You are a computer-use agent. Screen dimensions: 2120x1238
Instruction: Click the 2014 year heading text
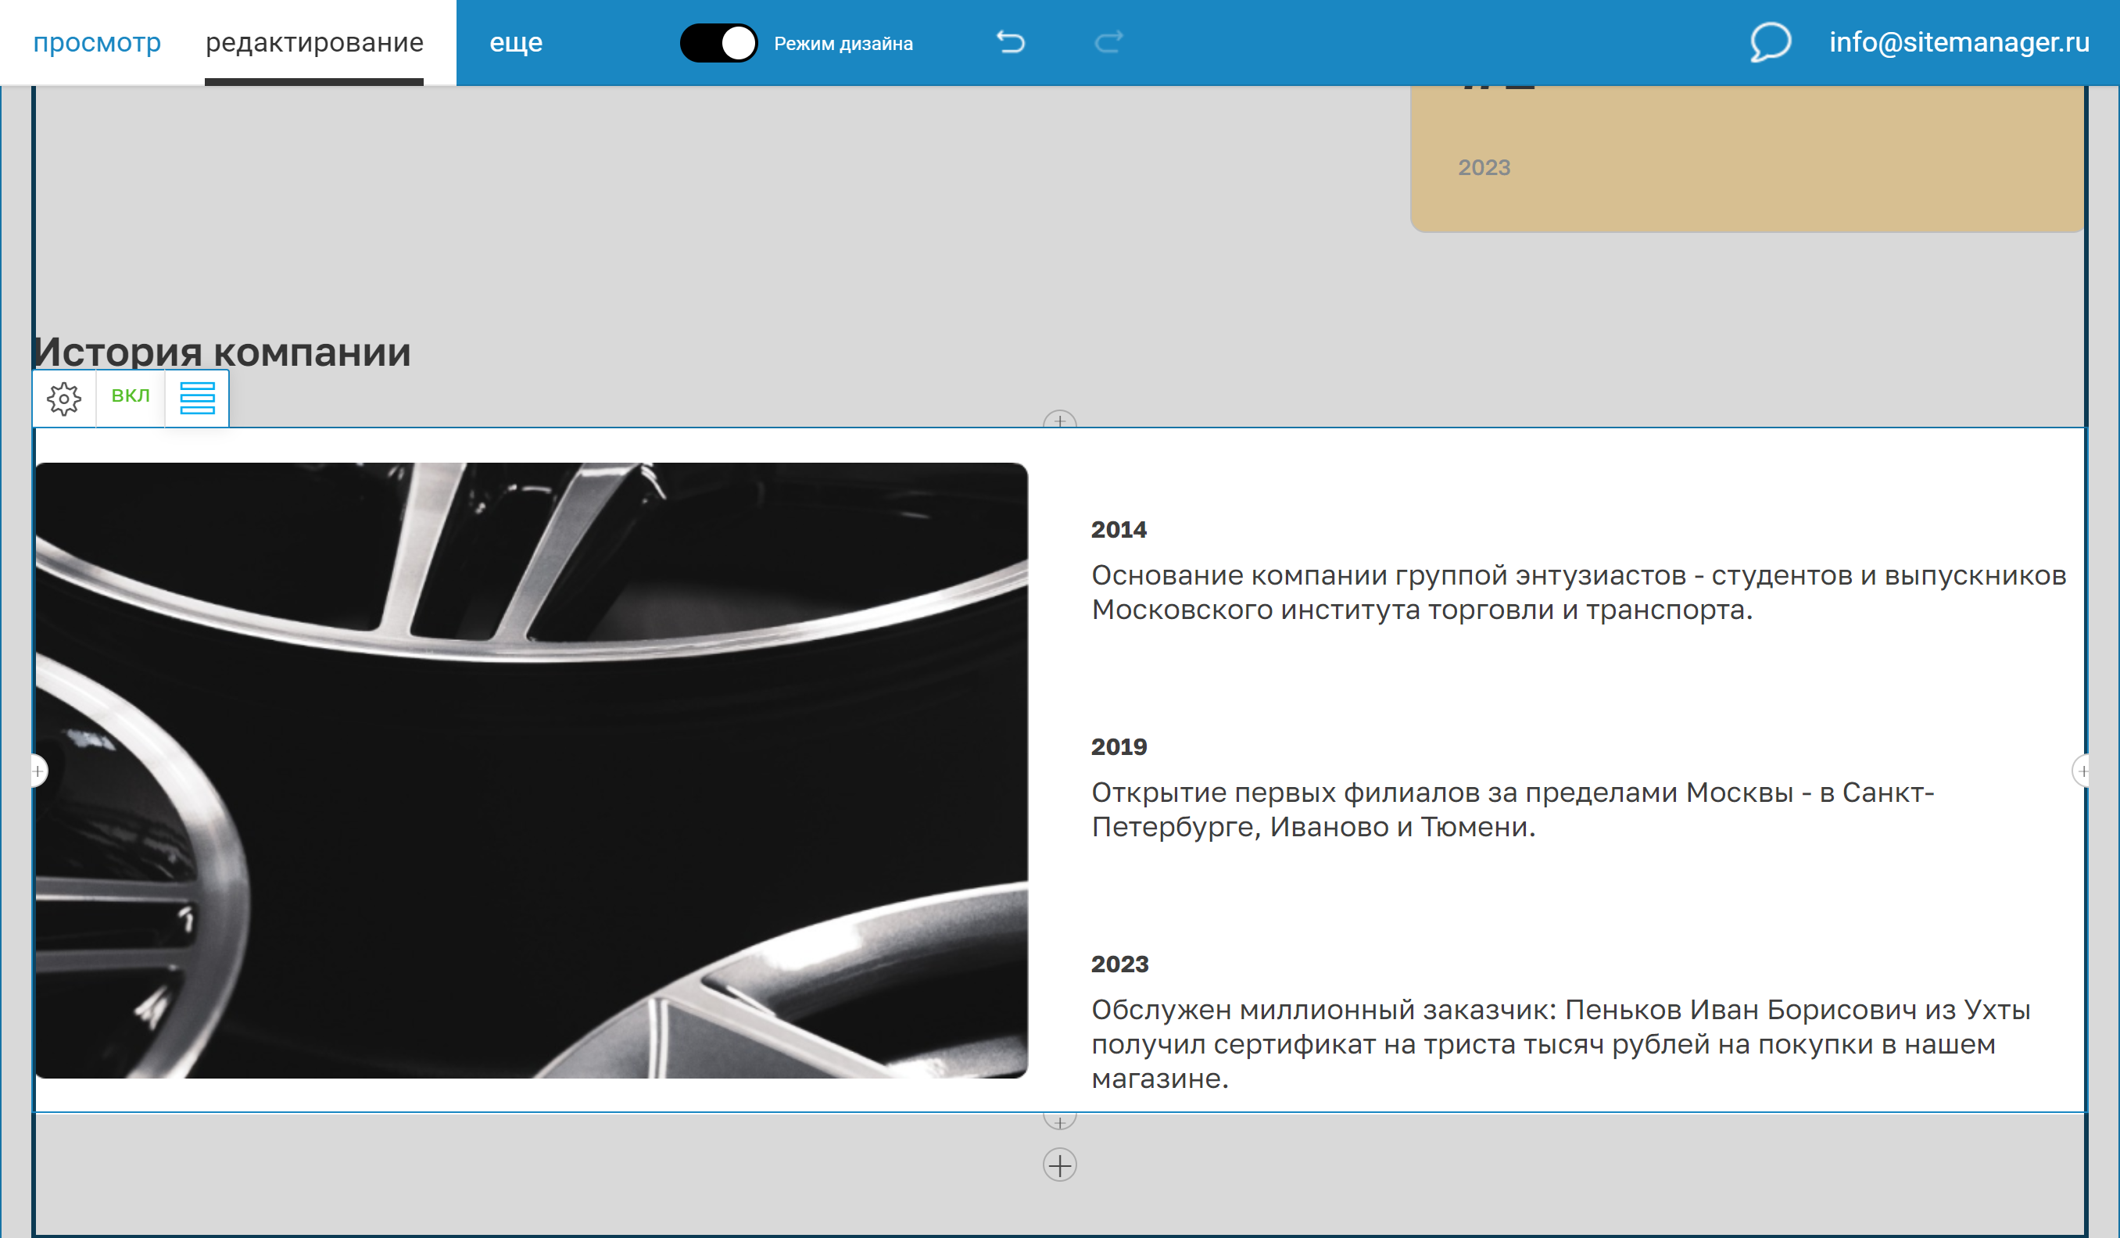pos(1119,530)
